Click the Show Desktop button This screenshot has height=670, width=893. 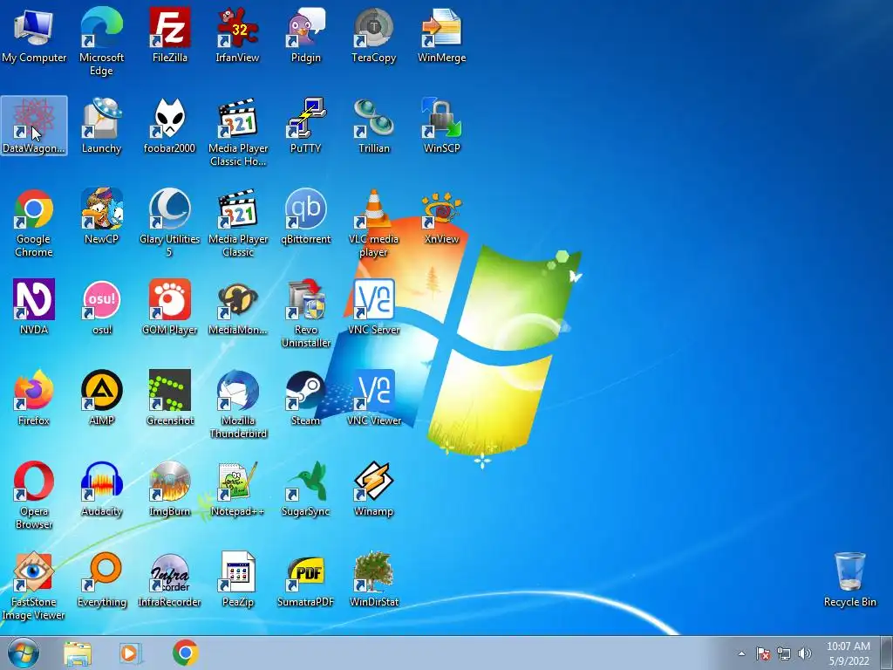[x=887, y=653]
